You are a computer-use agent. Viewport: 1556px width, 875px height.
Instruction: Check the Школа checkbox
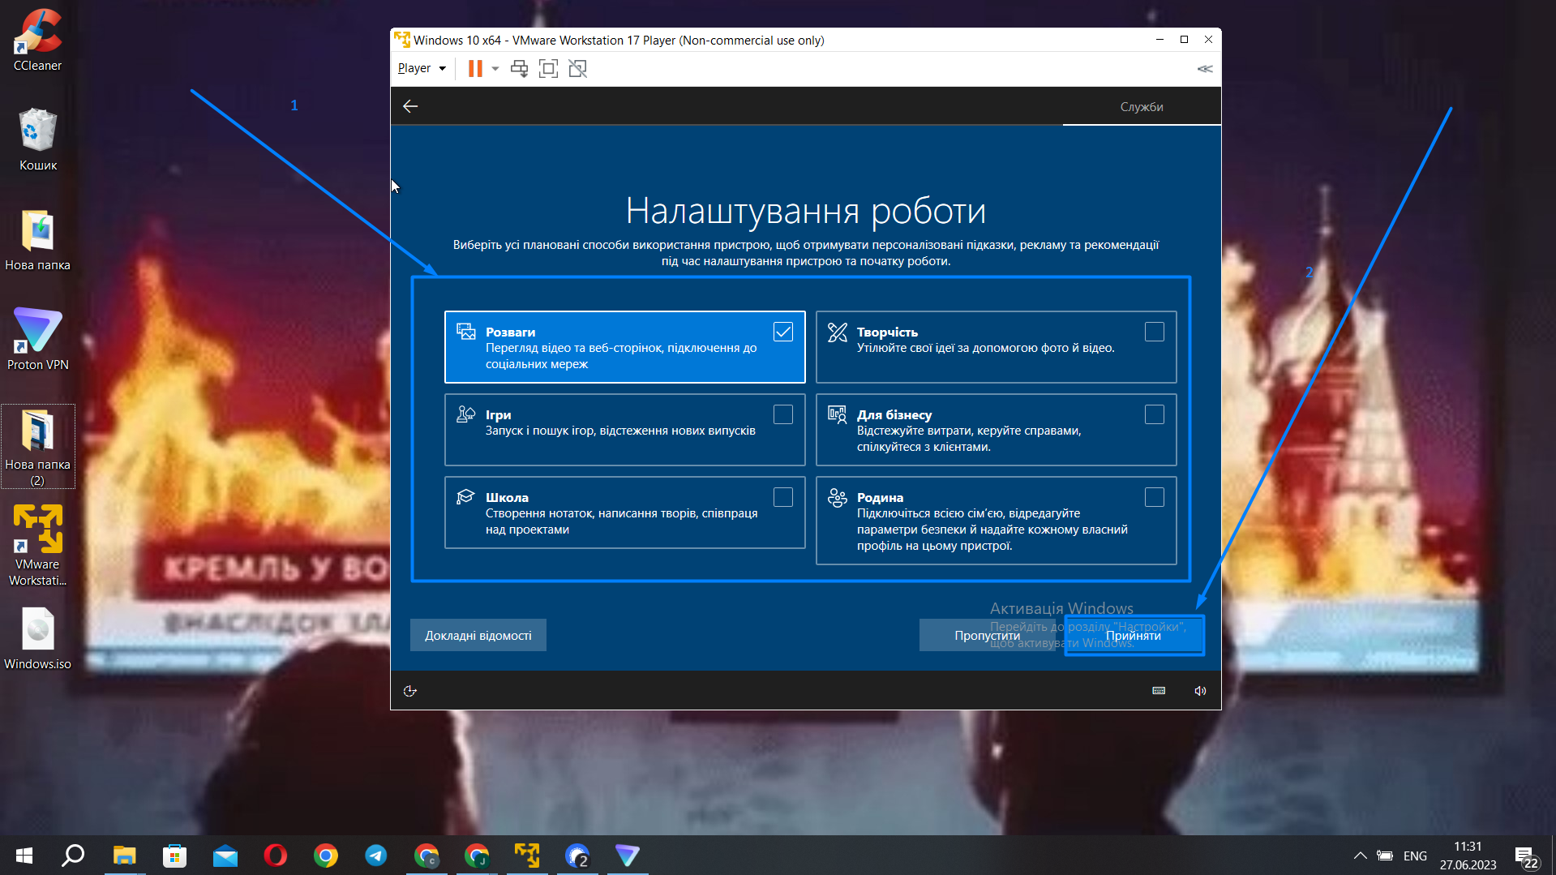point(783,497)
